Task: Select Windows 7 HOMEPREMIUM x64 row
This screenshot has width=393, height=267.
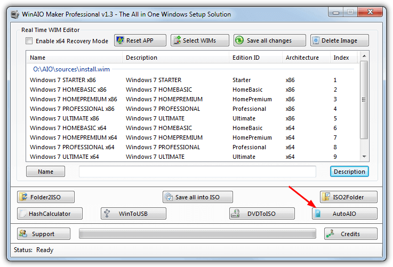Action: click(192, 137)
